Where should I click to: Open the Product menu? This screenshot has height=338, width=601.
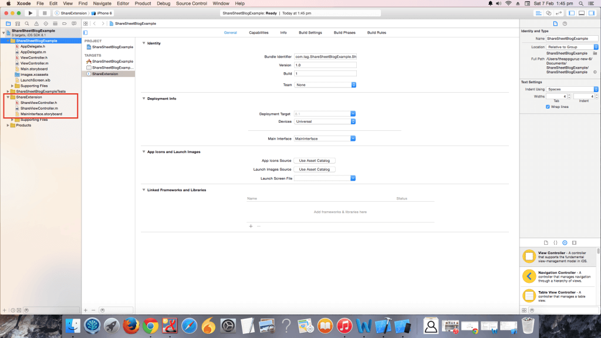pos(143,4)
